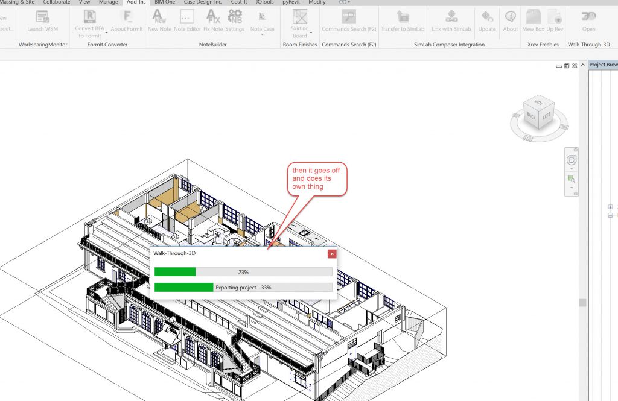Expand the plus node in Project Browser

610,207
